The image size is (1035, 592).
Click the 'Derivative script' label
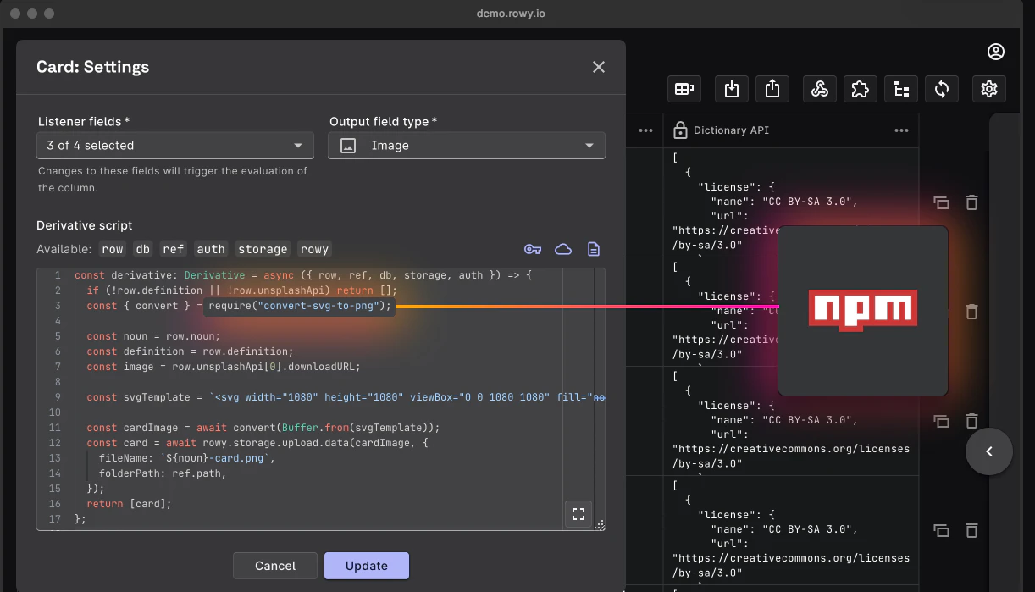[85, 225]
